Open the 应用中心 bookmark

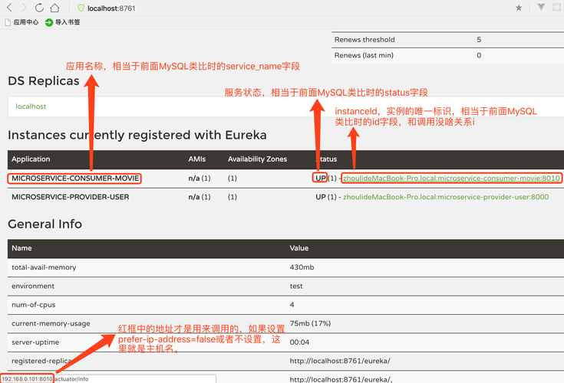point(21,22)
